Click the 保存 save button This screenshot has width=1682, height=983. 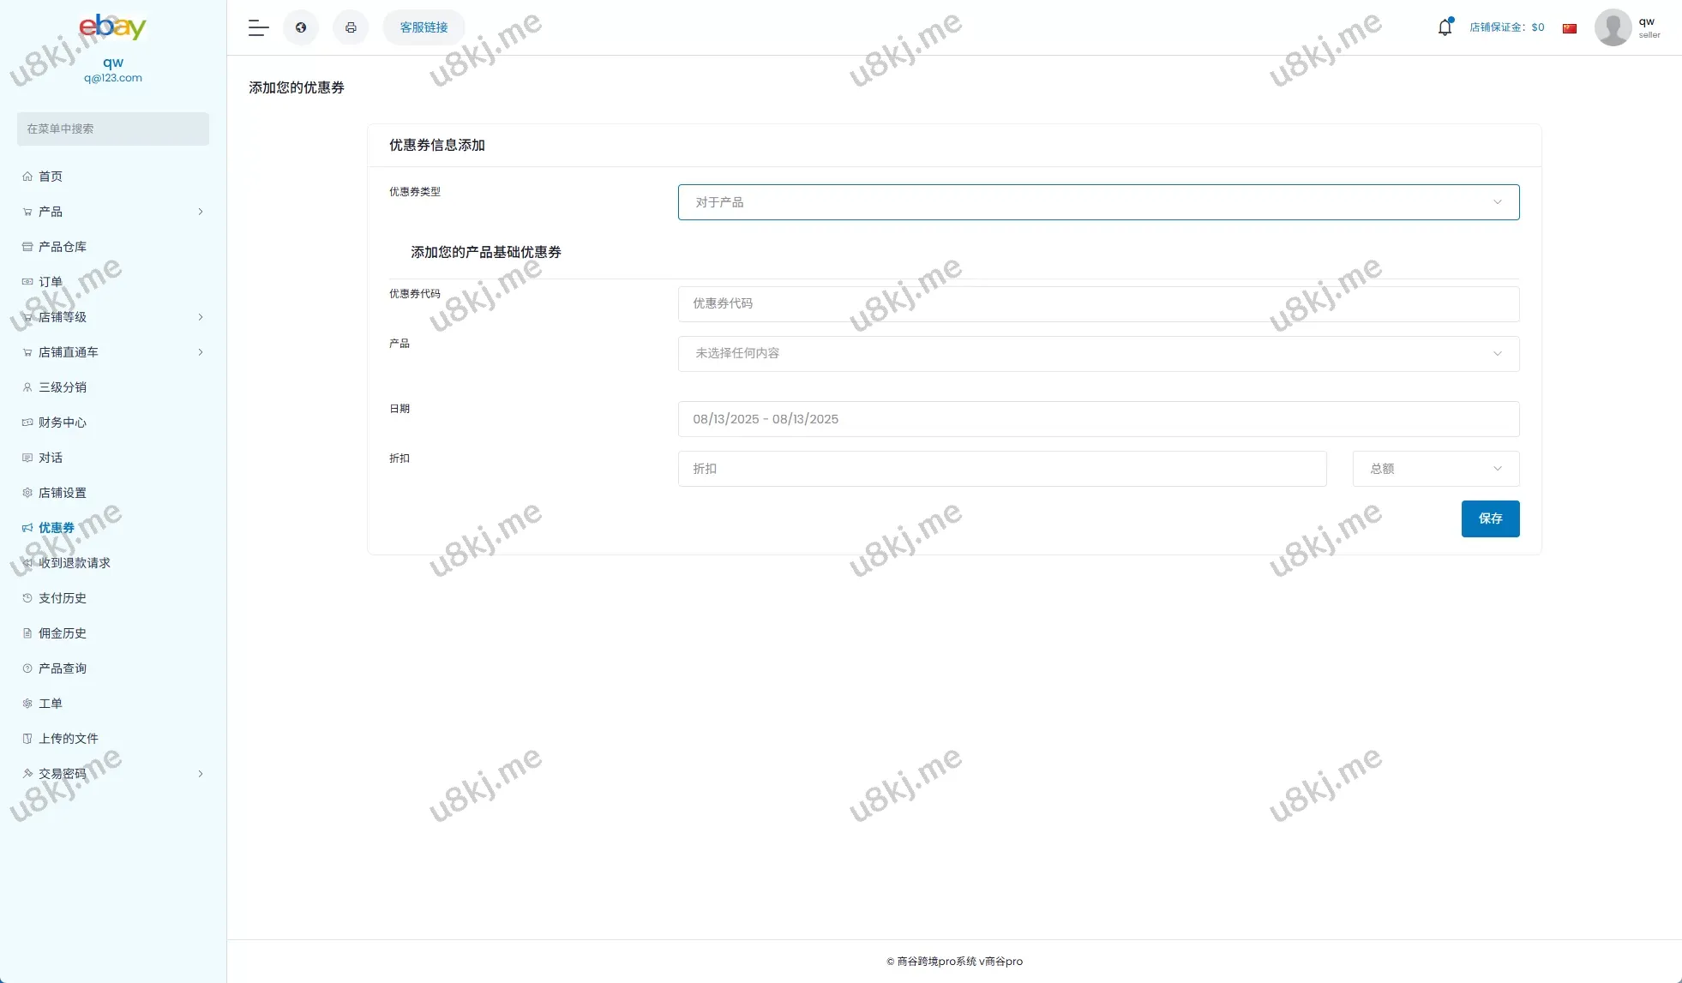pos(1490,518)
